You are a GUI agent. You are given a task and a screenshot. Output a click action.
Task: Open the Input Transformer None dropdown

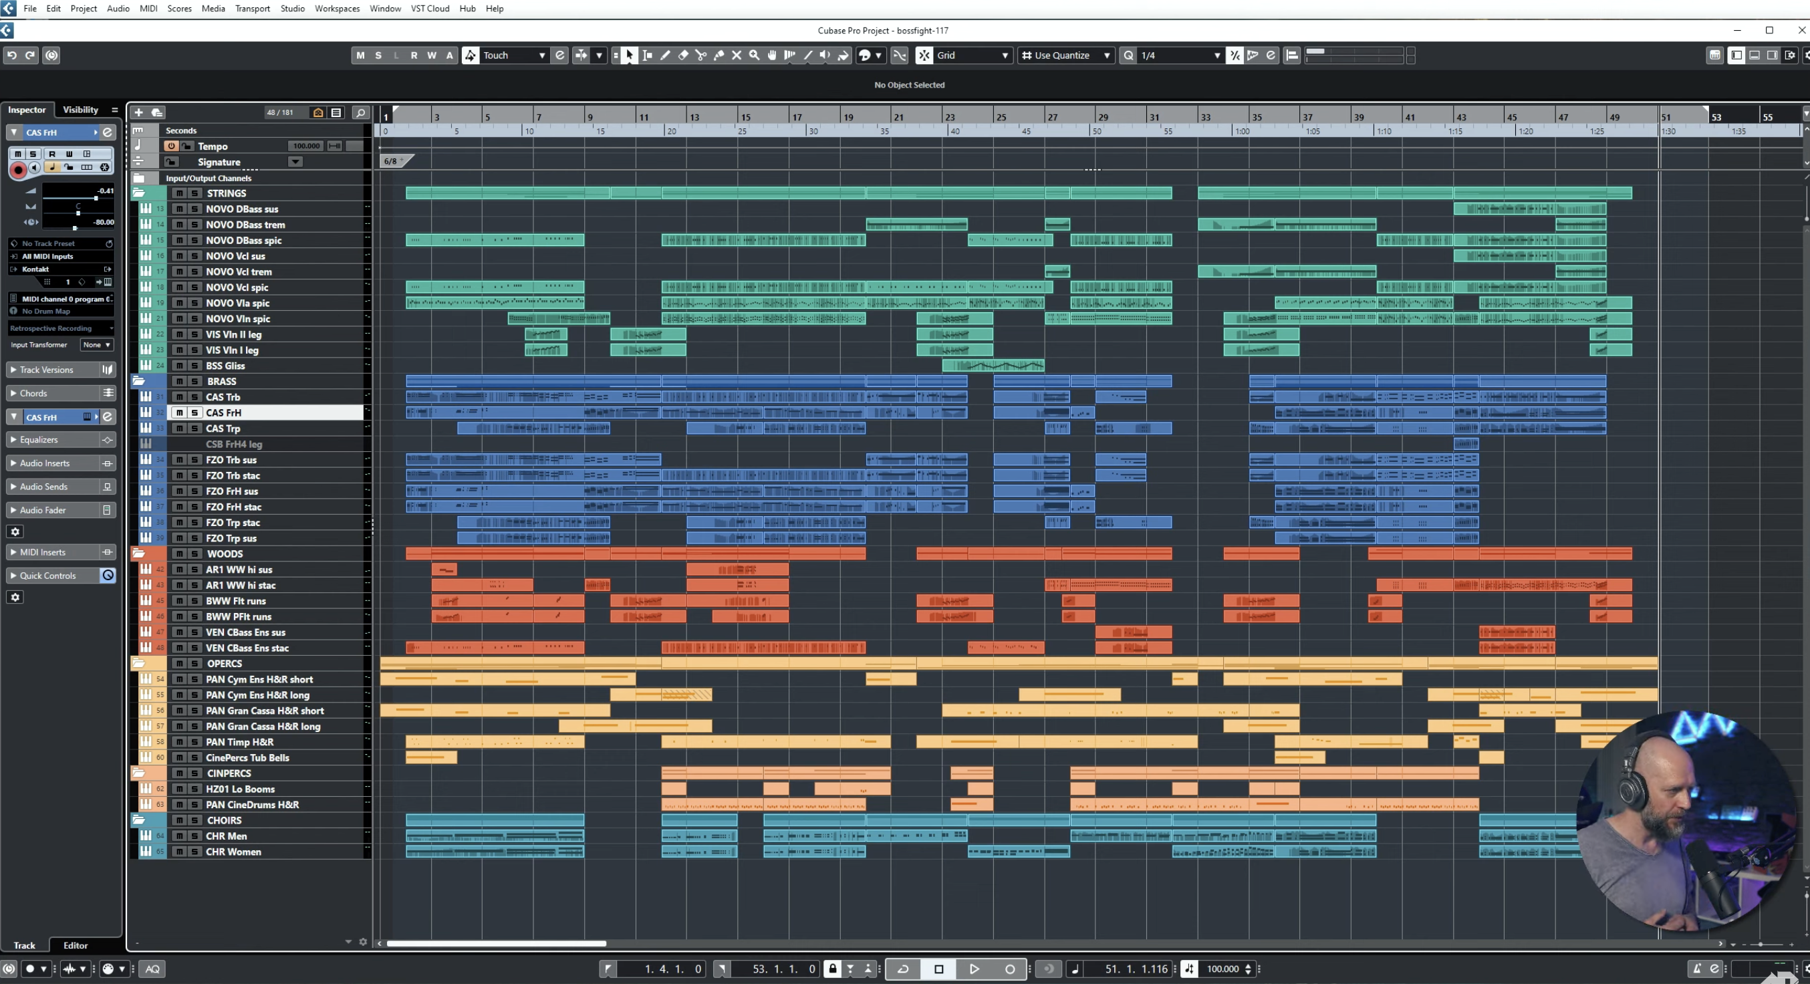pos(96,345)
